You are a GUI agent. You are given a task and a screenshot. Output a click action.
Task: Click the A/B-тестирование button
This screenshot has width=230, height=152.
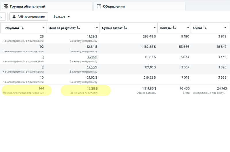tap(29, 17)
